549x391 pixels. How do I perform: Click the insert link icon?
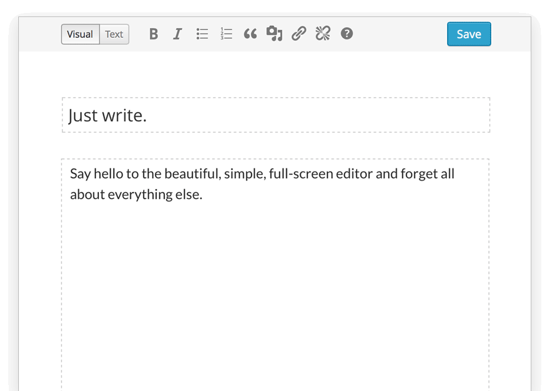[299, 34]
